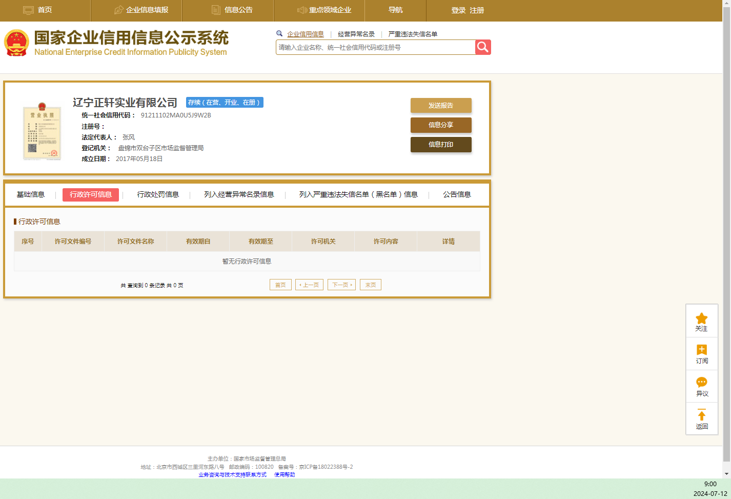This screenshot has height=499, width=731.
Task: Switch to 行政处罚信息 tab
Action: 158,194
